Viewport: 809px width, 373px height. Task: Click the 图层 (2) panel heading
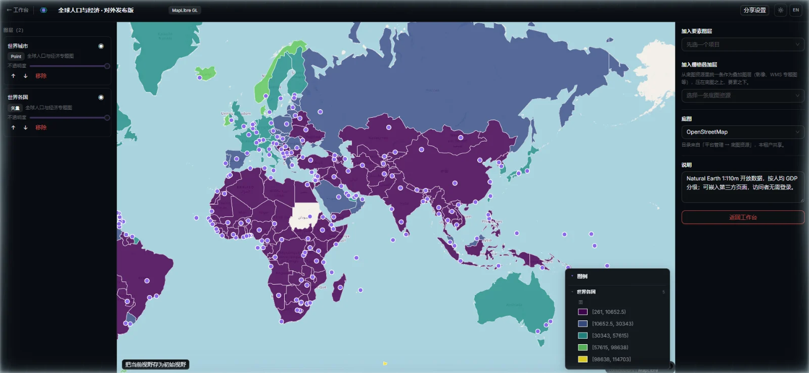(13, 30)
